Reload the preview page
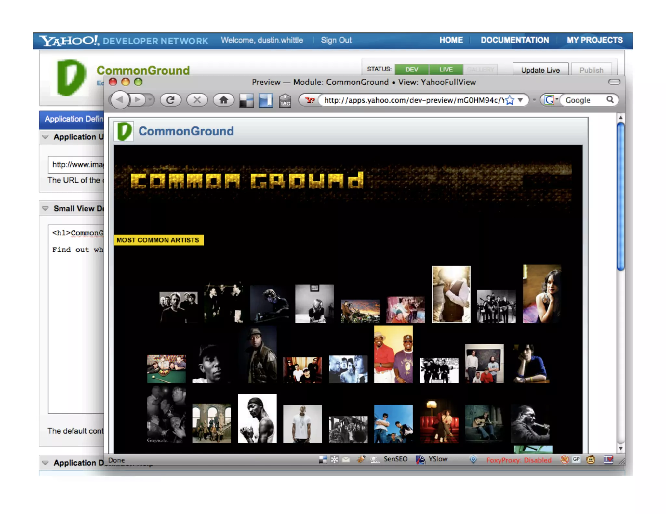The image size is (666, 514). tap(170, 100)
